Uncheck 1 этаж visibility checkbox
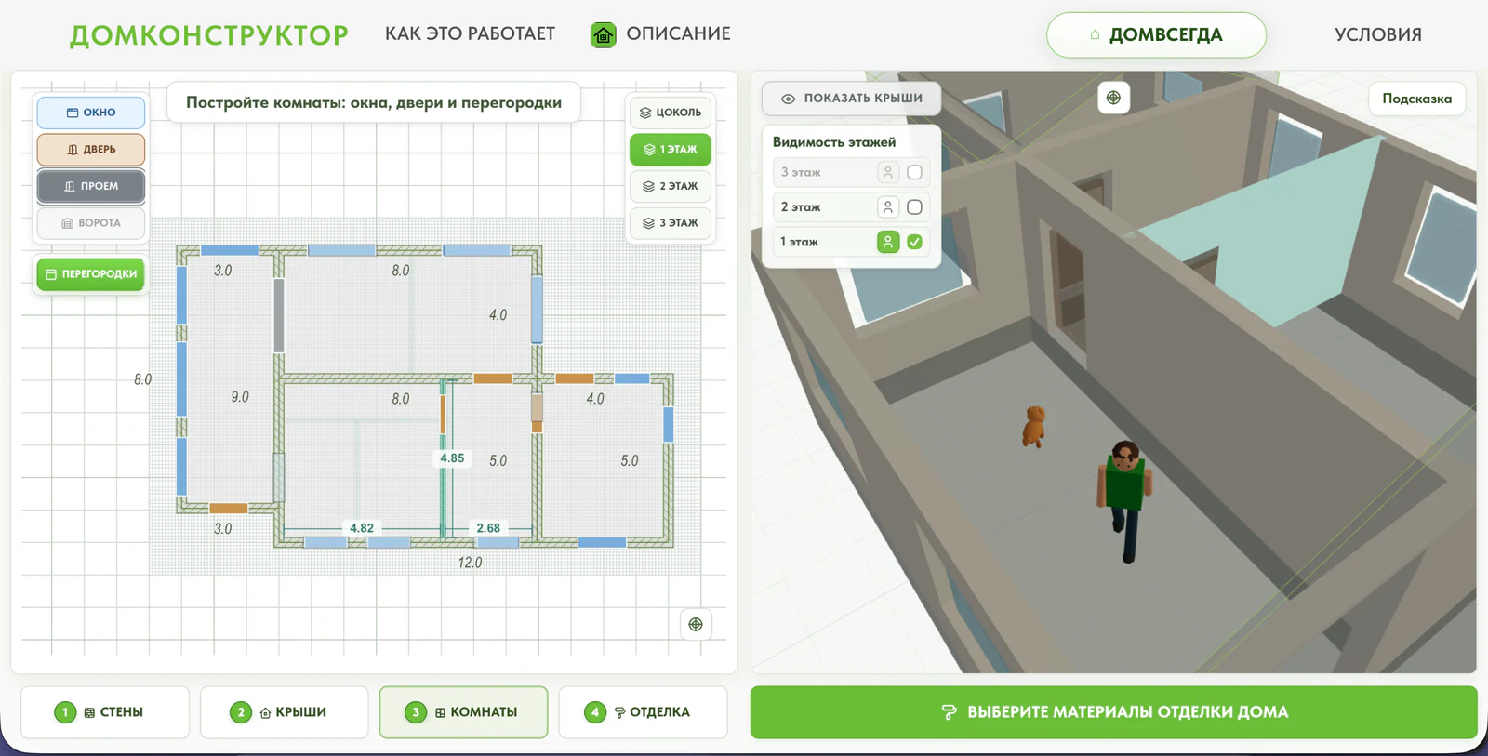Screen dimensions: 1488x756 tap(914, 242)
